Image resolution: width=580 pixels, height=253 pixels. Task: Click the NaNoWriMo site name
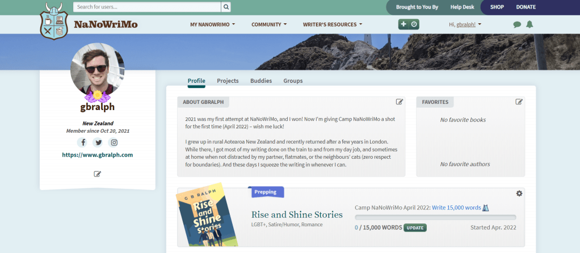(x=106, y=25)
